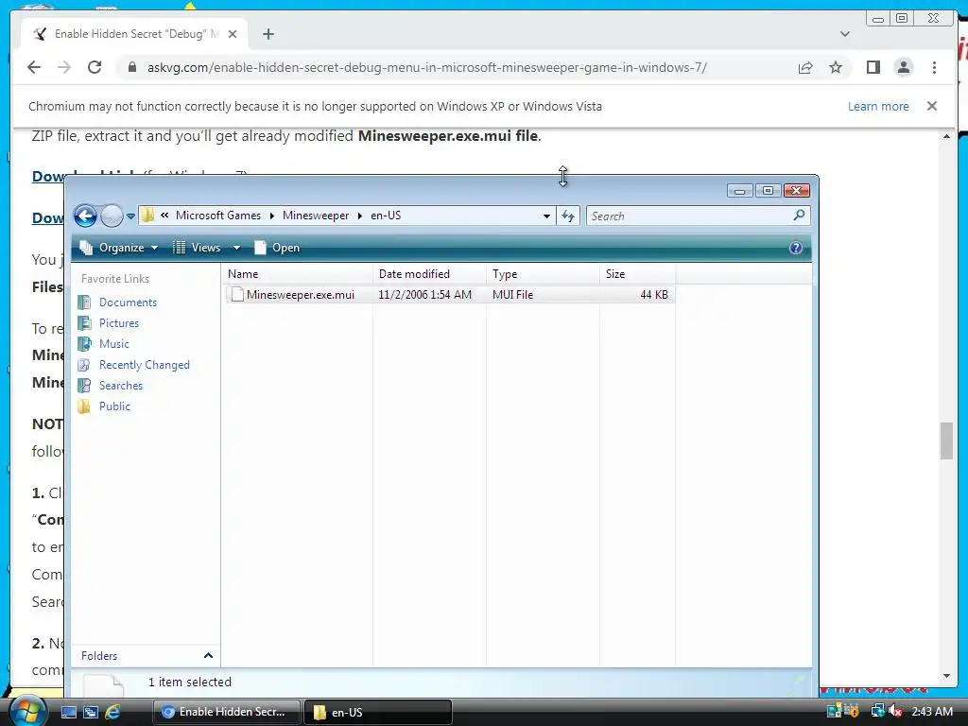Screen dimensions: 968x726
Task: Click the lock site info icon
Action: (x=131, y=67)
